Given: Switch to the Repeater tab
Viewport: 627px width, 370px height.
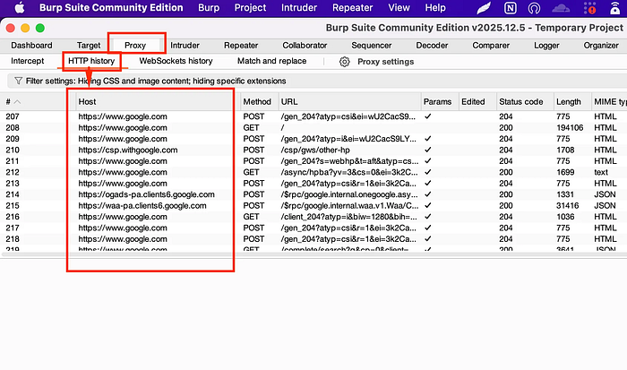Looking at the screenshot, I should pyautogui.click(x=241, y=45).
